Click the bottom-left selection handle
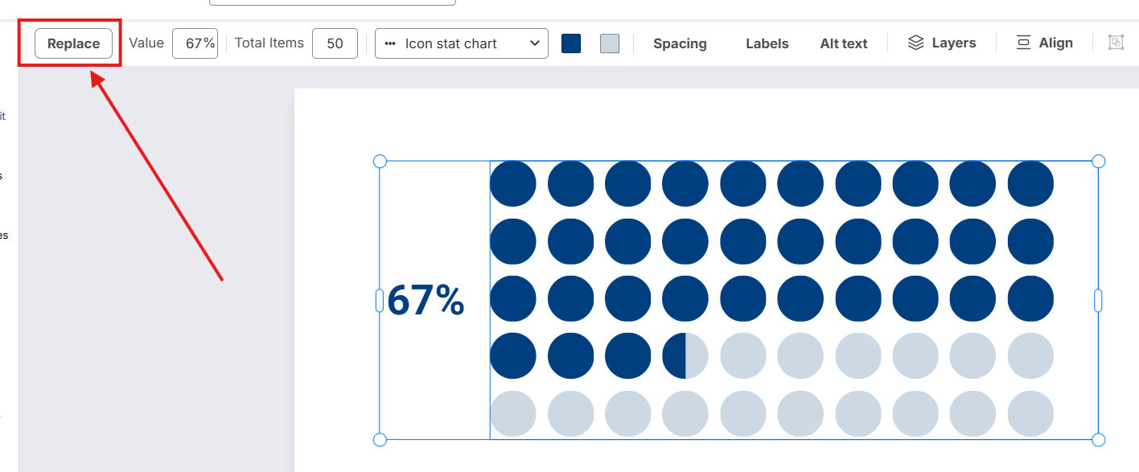Image resolution: width=1139 pixels, height=472 pixels. coord(380,439)
